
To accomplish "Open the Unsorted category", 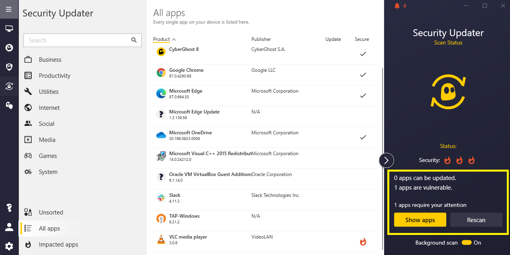I will click(51, 212).
